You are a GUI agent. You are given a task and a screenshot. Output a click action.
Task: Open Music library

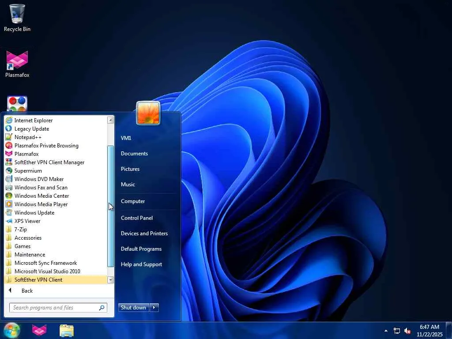tap(128, 185)
